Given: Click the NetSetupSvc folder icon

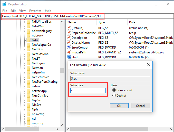Looking at the screenshot, I should (29, 77).
